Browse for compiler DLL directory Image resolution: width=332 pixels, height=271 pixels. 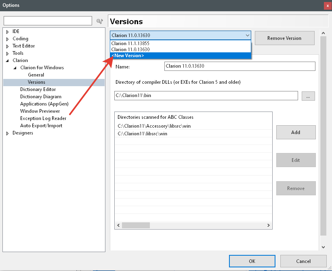click(x=308, y=96)
